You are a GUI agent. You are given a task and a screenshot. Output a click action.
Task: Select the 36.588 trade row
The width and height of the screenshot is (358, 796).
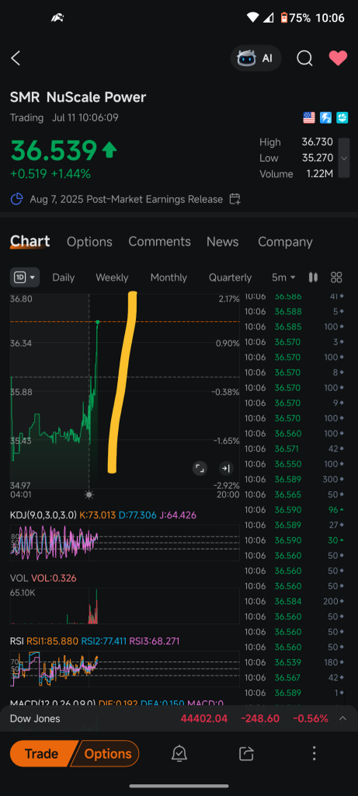point(295,311)
